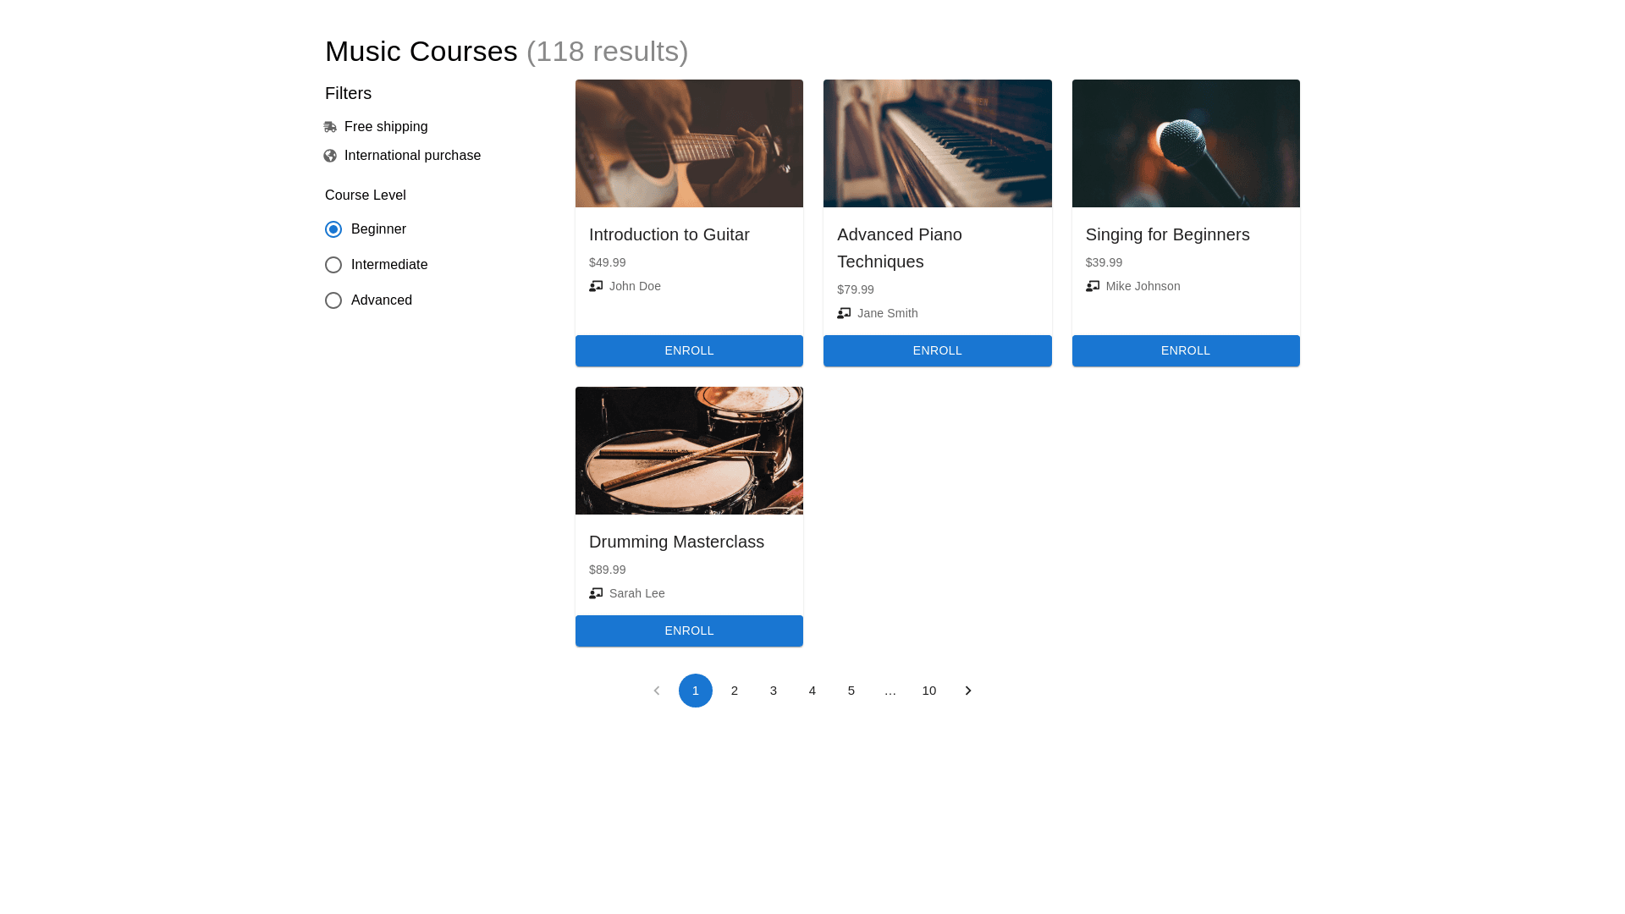Click the globe icon for International purchase
The image size is (1625, 914).
pyautogui.click(x=330, y=156)
